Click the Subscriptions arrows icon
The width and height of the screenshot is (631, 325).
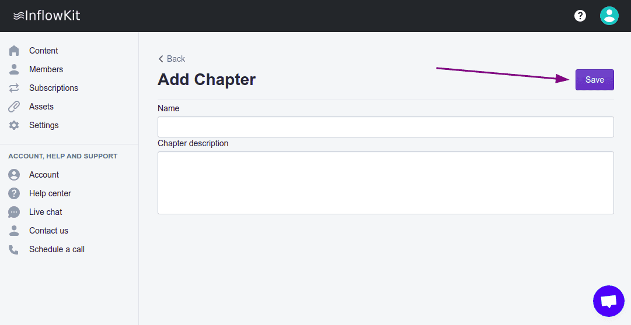click(x=14, y=88)
